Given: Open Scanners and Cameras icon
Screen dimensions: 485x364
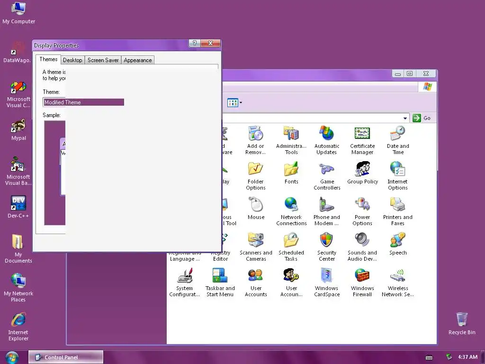Looking at the screenshot, I should click(x=256, y=246).
